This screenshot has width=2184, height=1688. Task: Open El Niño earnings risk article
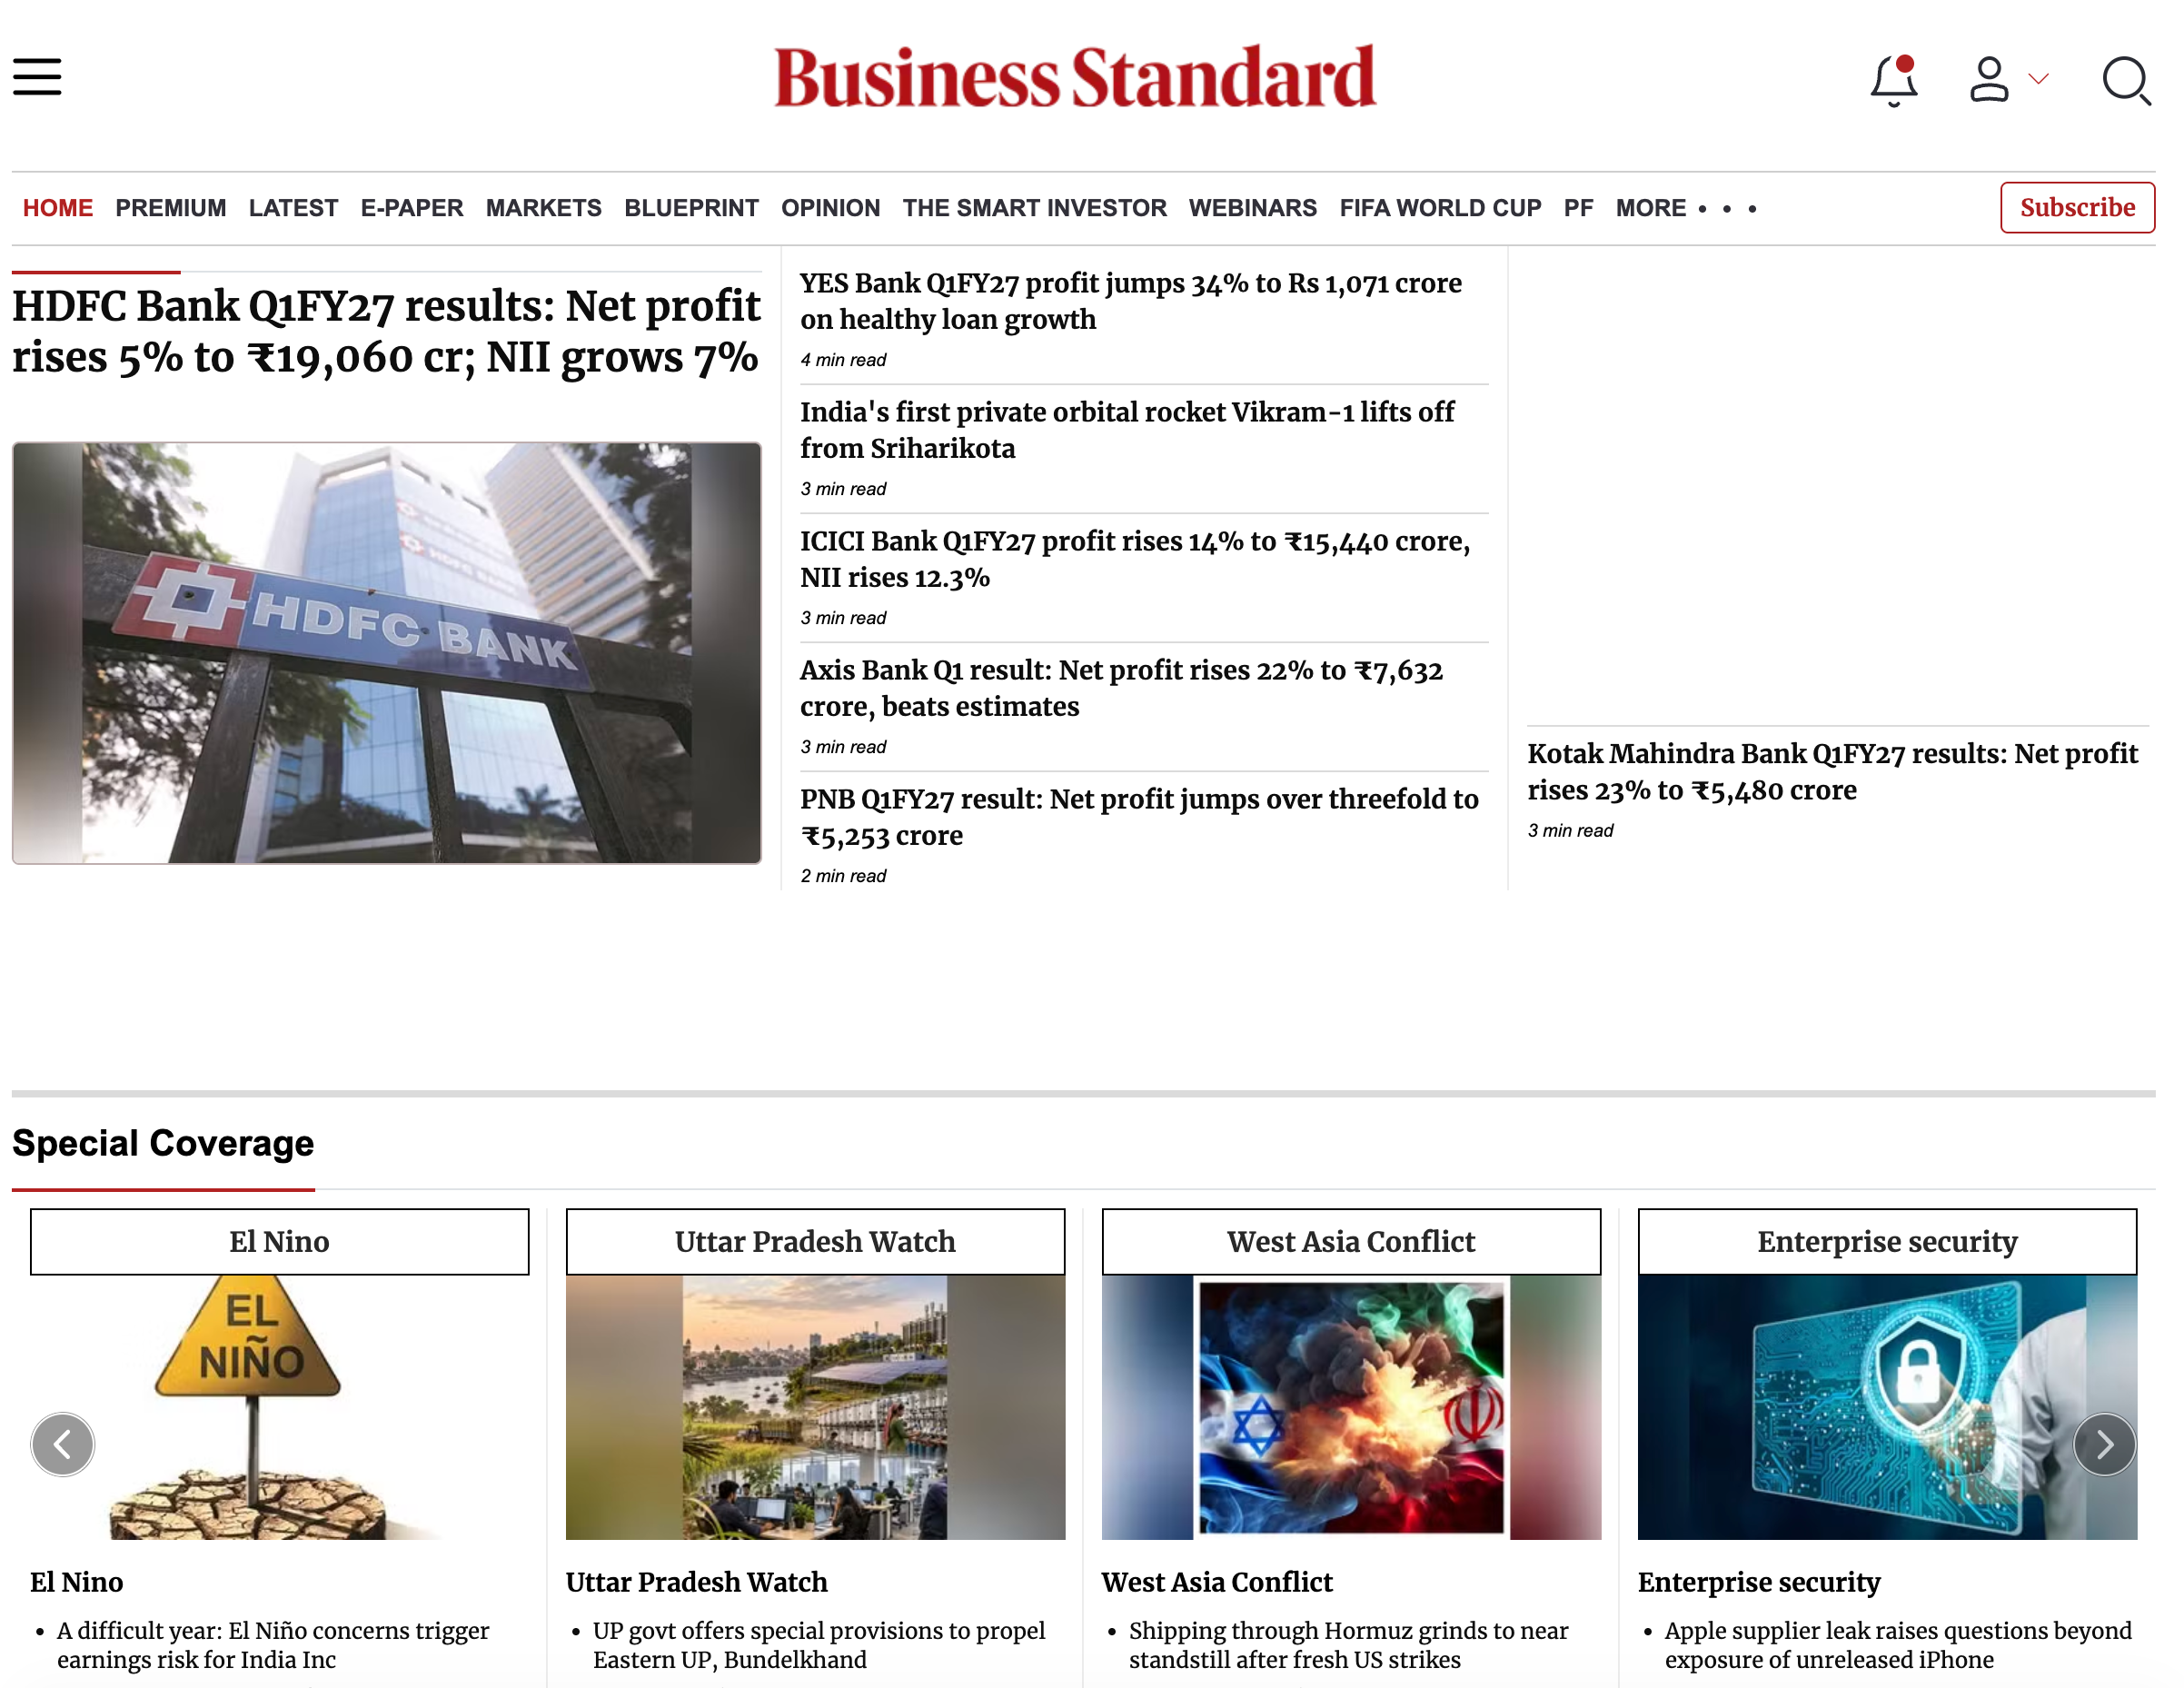tap(273, 1645)
